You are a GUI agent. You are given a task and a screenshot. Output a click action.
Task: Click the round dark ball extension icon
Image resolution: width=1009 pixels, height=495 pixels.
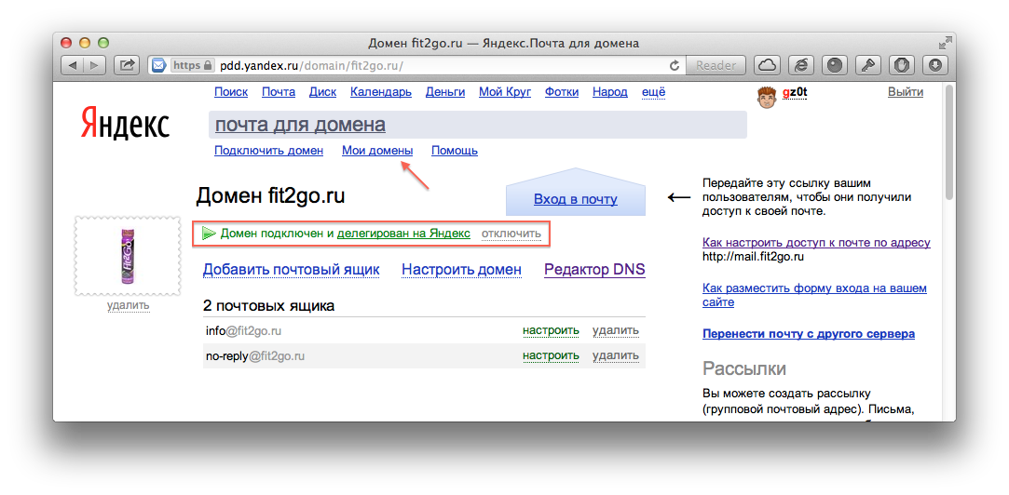[x=835, y=65]
